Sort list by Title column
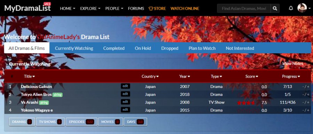 click(29, 76)
